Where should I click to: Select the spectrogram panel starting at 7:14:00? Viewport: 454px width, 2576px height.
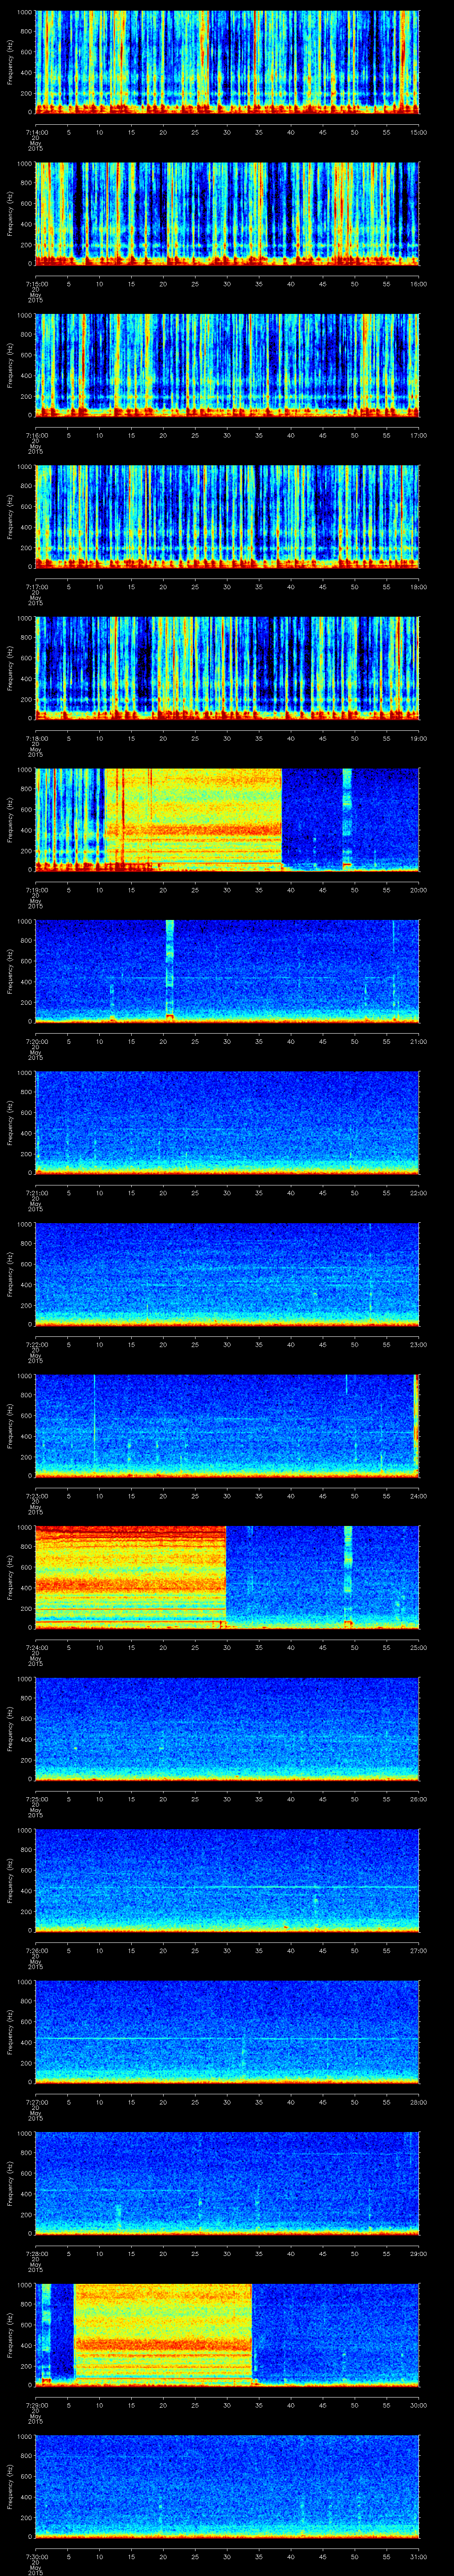tap(227, 62)
